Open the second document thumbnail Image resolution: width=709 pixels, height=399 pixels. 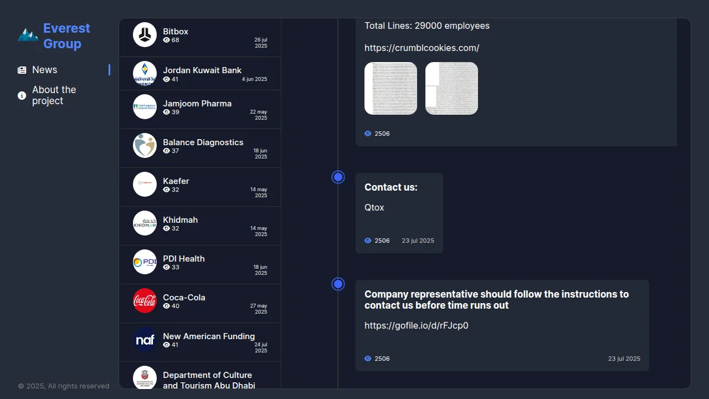[x=451, y=89]
